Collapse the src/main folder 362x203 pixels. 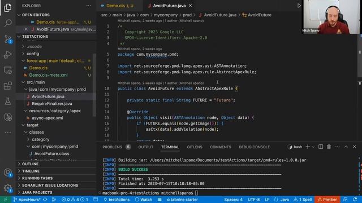(x=36, y=82)
